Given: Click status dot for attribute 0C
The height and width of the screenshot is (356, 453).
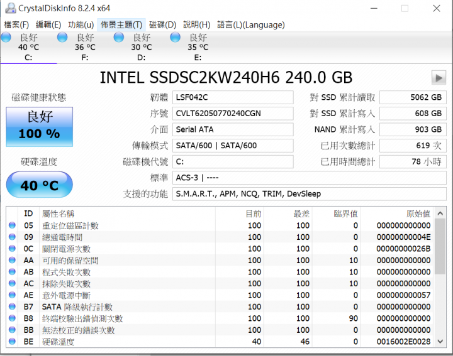Looking at the screenshot, I should pyautogui.click(x=12, y=249).
